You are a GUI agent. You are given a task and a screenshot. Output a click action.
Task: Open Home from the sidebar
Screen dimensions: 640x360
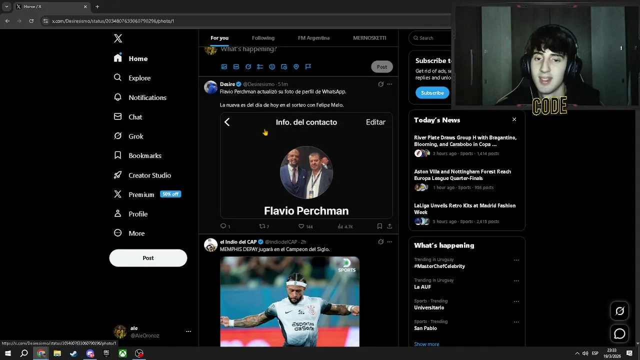pos(131,58)
